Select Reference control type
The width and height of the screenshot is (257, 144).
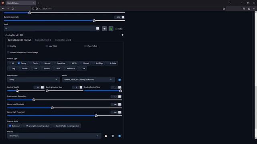69,68
